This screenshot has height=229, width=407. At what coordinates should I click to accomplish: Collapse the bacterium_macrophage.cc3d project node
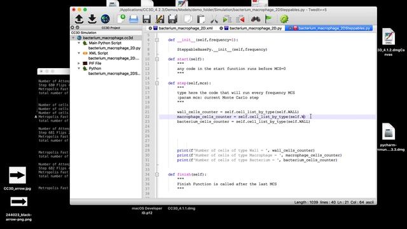pyautogui.click(x=74, y=38)
